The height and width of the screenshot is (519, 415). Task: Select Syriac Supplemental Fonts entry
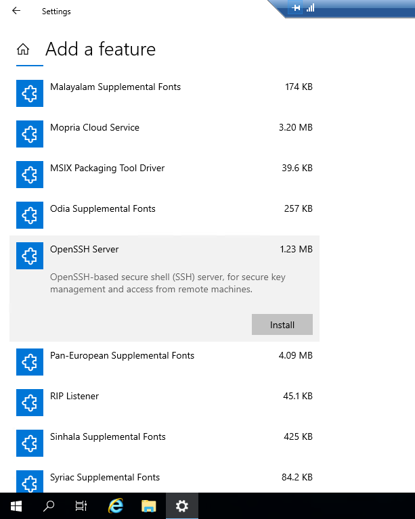click(105, 478)
